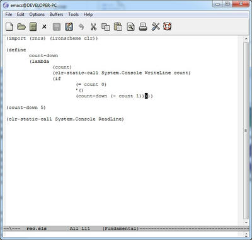The width and height of the screenshot is (252, 240).
Task: Click on '(count-down 5)' line
Action: pyautogui.click(x=26, y=107)
